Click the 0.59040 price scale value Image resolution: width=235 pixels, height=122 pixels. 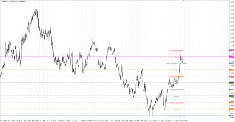[232, 106]
